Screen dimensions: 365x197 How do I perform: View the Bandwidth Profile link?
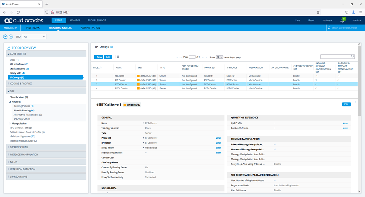click(x=345, y=128)
